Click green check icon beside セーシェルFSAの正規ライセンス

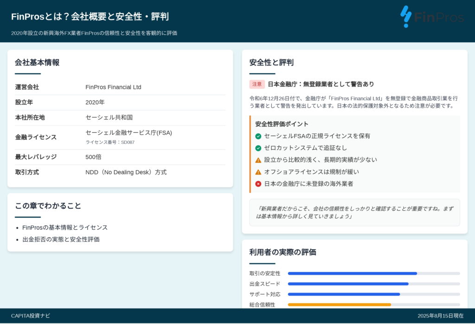[x=258, y=136]
